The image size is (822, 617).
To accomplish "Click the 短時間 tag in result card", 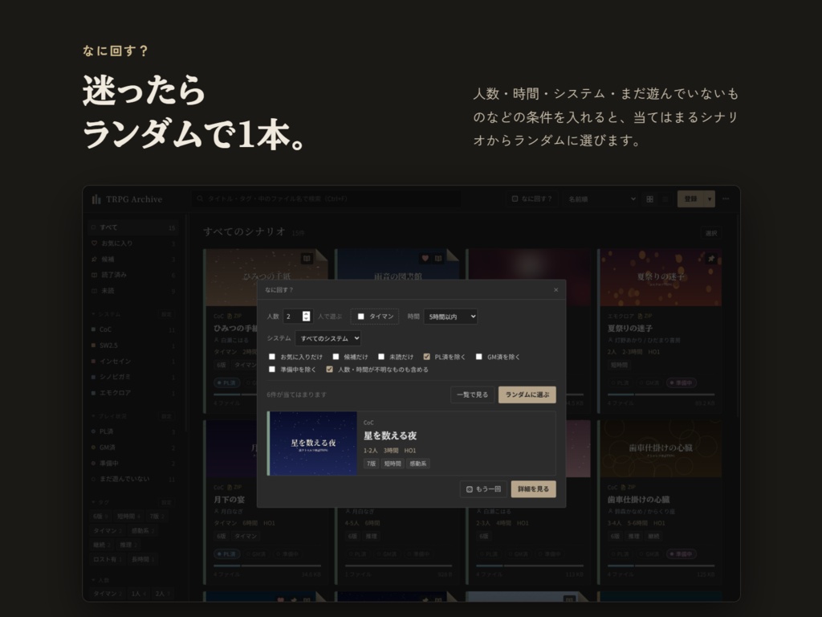I will click(x=392, y=464).
